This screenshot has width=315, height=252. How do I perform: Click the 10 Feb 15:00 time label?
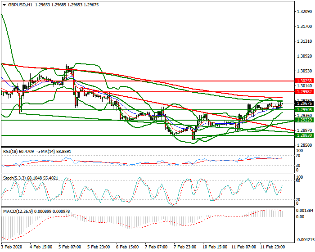(x=215, y=247)
